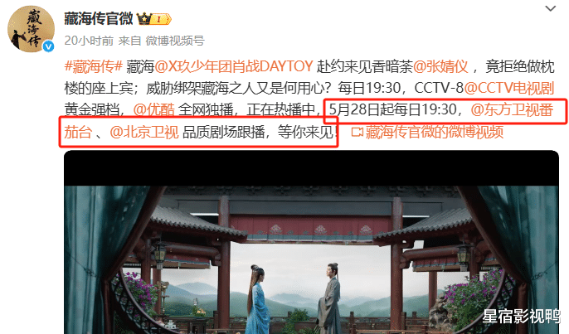Image resolution: width=569 pixels, height=334 pixels.
Task: Click the blue verified badge on avatar
Action: tap(49, 46)
